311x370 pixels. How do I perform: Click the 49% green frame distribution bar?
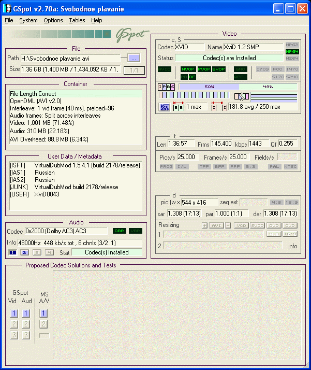coord(268,87)
